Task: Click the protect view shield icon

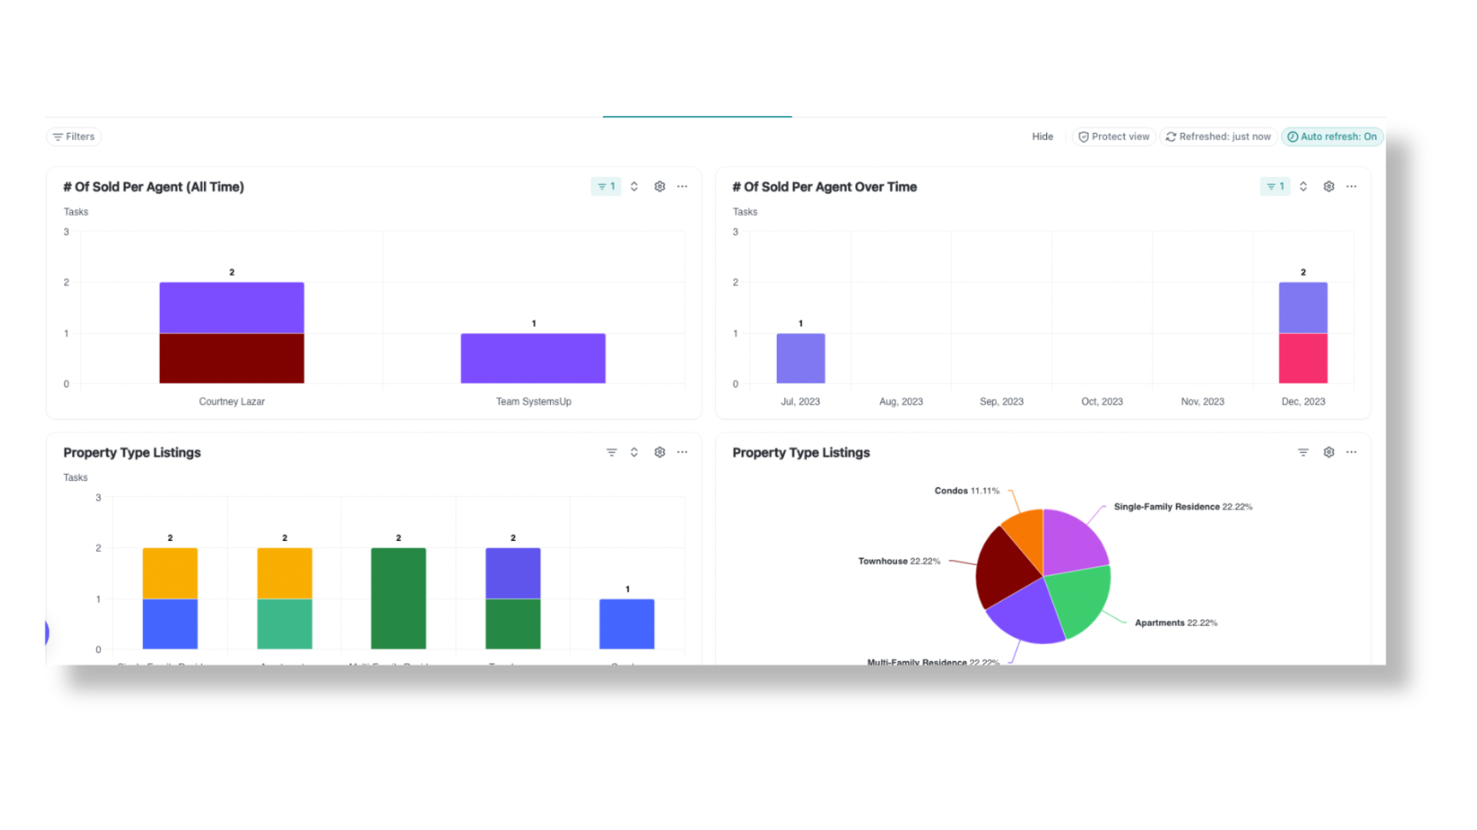Action: (x=1085, y=136)
